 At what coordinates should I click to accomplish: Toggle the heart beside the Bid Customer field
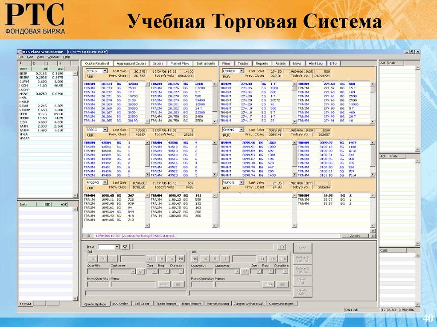click(x=141, y=270)
